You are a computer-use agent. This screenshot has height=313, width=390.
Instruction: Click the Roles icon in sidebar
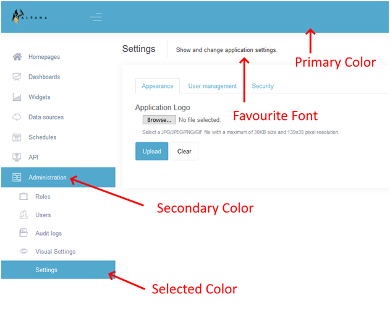pos(24,197)
